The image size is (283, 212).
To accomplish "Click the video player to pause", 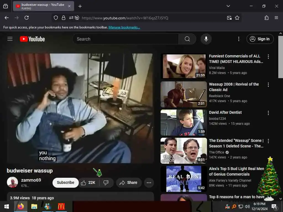I will click(80, 108).
